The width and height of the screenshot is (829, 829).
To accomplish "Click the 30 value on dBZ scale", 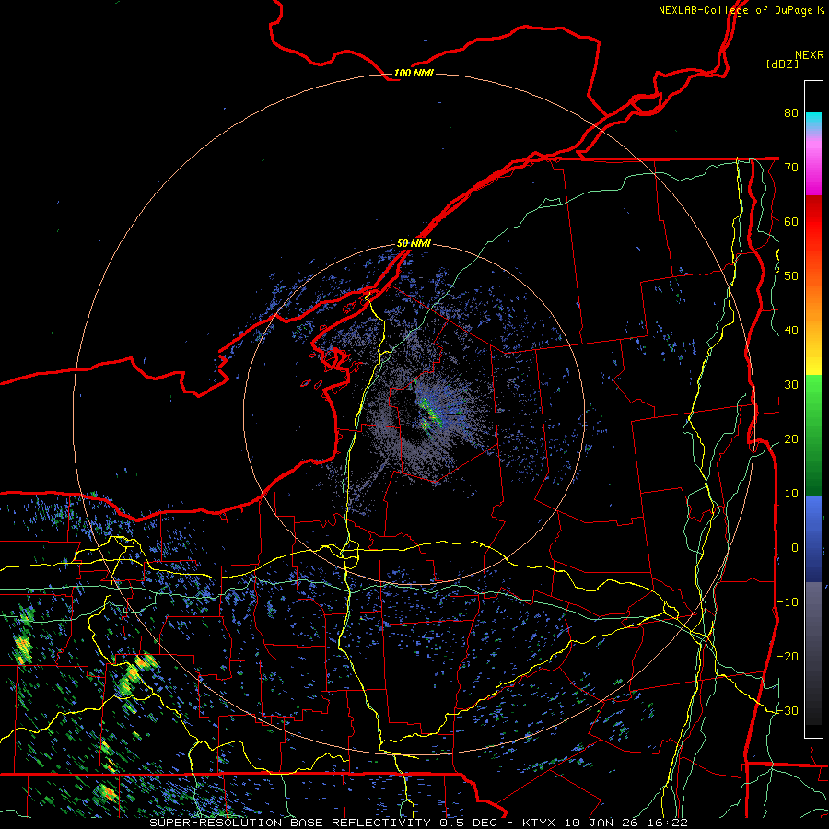I will pyautogui.click(x=791, y=385).
